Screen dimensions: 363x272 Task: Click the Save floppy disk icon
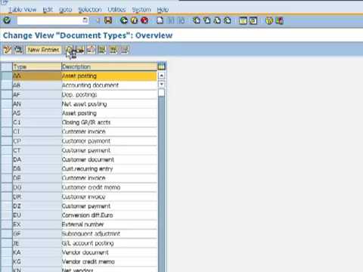108,20
